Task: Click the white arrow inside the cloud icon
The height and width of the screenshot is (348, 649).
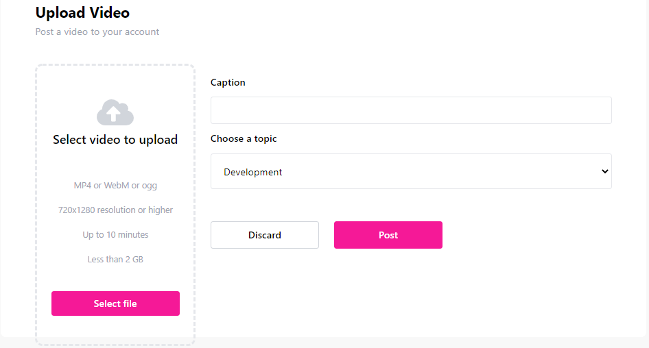Action: tap(114, 113)
